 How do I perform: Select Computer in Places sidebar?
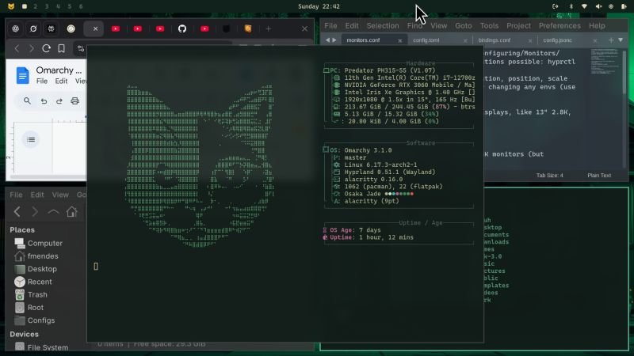[x=38, y=244]
